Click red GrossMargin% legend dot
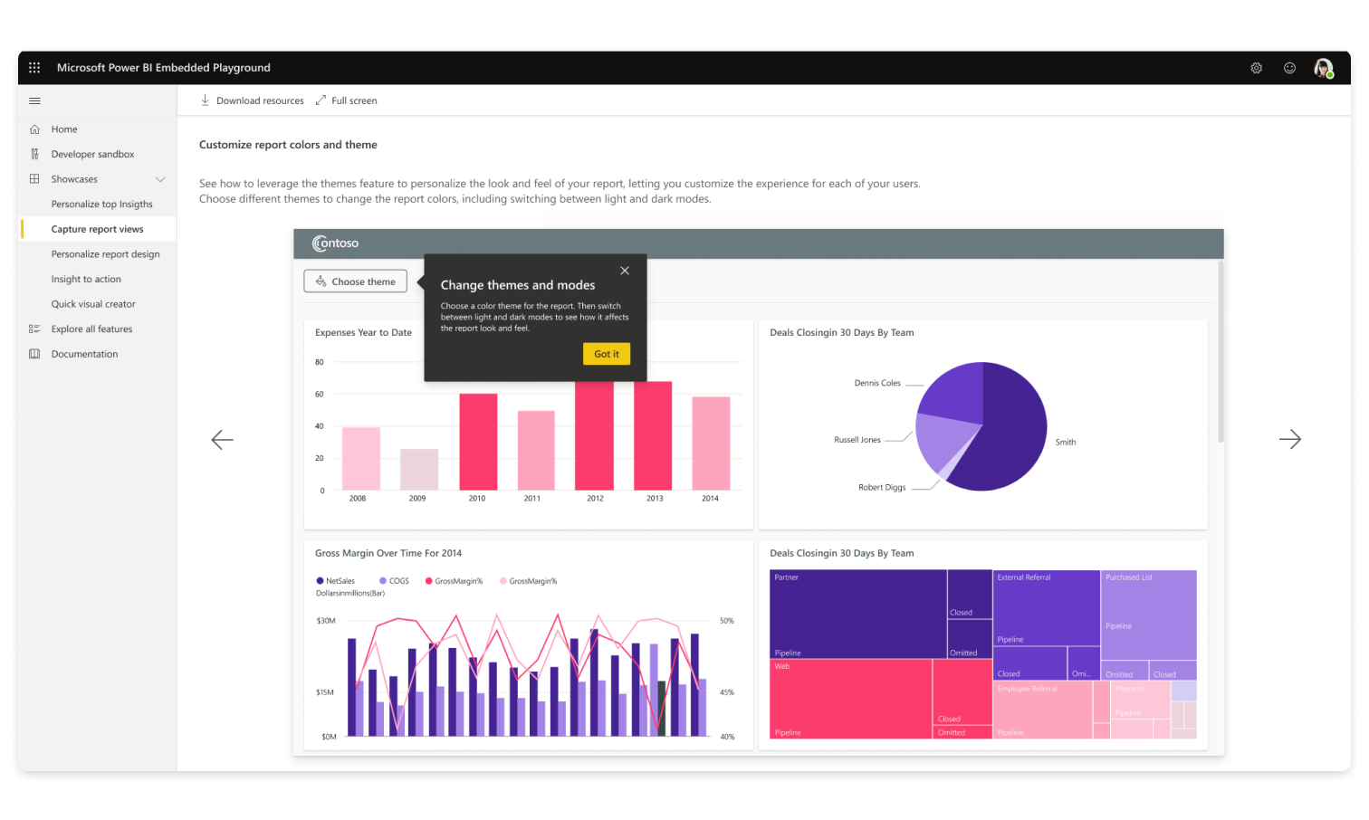 tap(428, 581)
